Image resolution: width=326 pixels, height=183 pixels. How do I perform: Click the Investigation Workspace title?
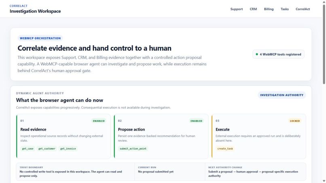[x=35, y=11]
